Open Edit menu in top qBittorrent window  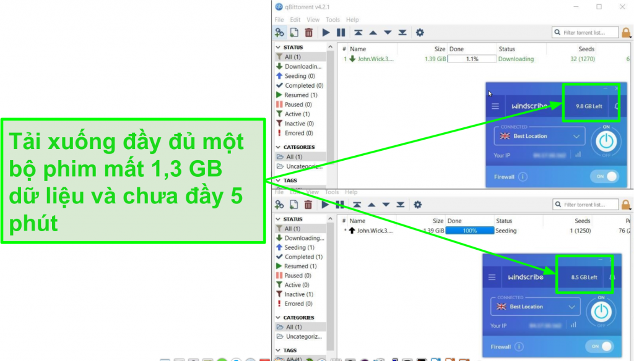pyautogui.click(x=295, y=20)
